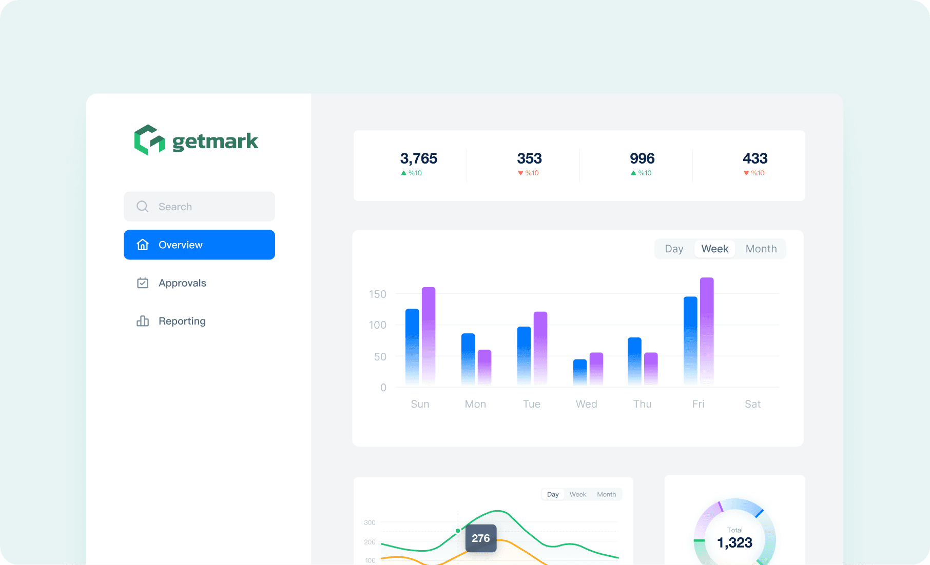Open the Approvals menu item

199,283
